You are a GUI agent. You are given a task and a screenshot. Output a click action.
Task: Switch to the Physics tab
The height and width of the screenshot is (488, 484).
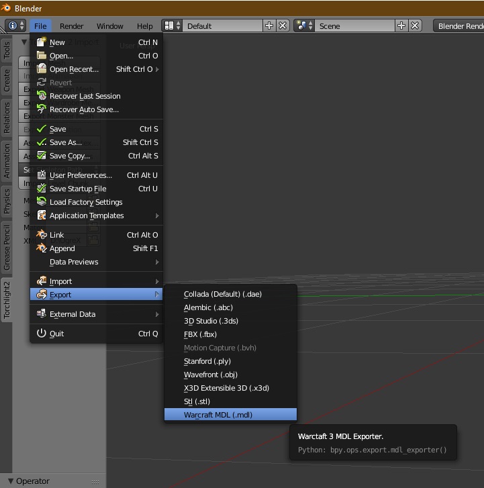point(7,201)
